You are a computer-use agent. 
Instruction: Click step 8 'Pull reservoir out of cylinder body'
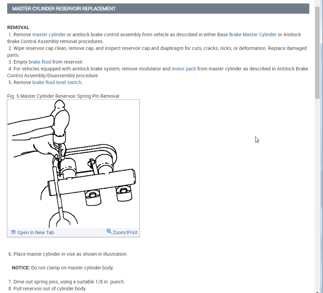[x=47, y=289]
